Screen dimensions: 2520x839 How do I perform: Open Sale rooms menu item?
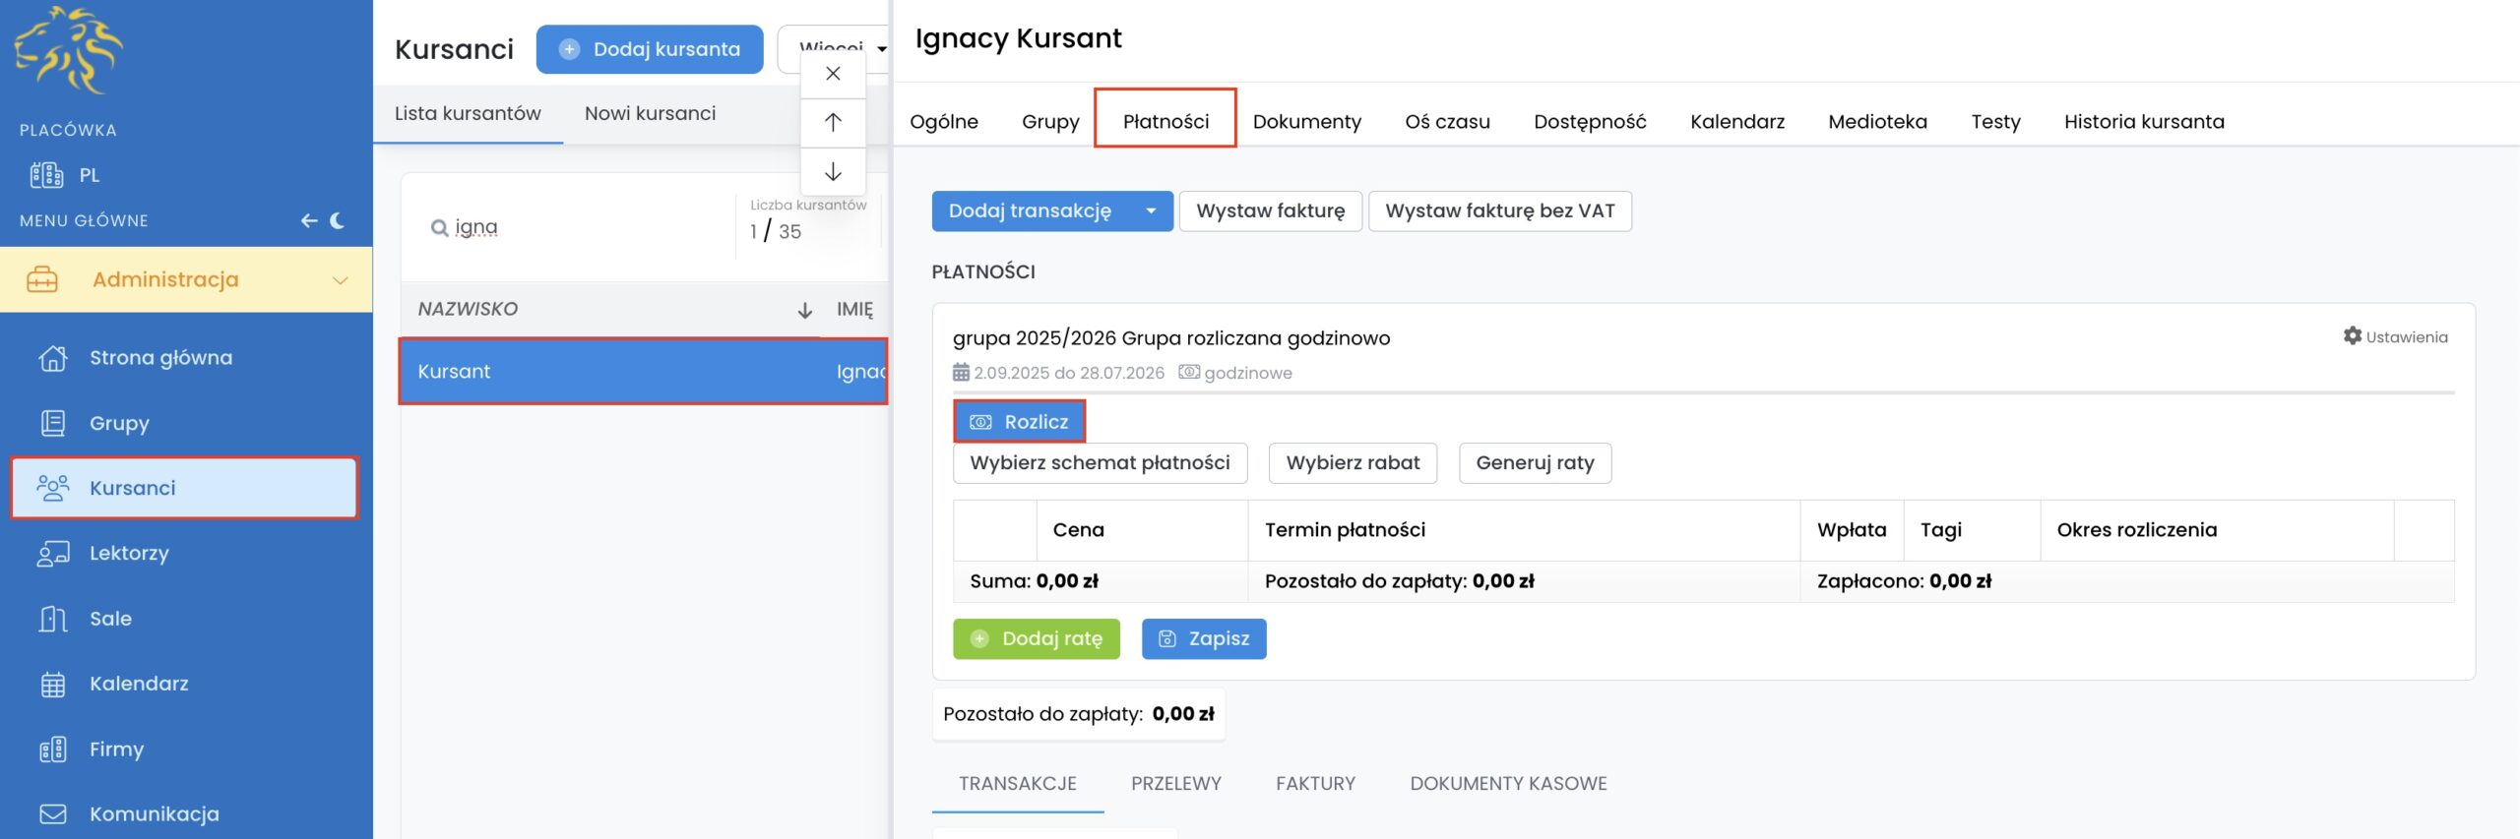pyautogui.click(x=110, y=619)
